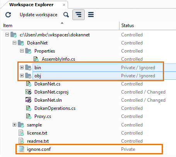
Task: Select the Properties folder name
Action: [44, 51]
